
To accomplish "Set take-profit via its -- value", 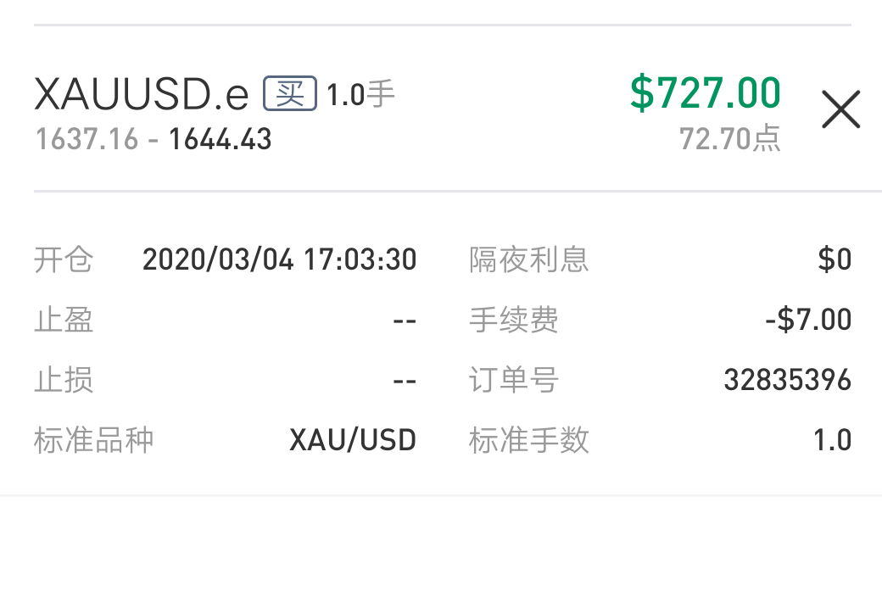I will tap(405, 321).
